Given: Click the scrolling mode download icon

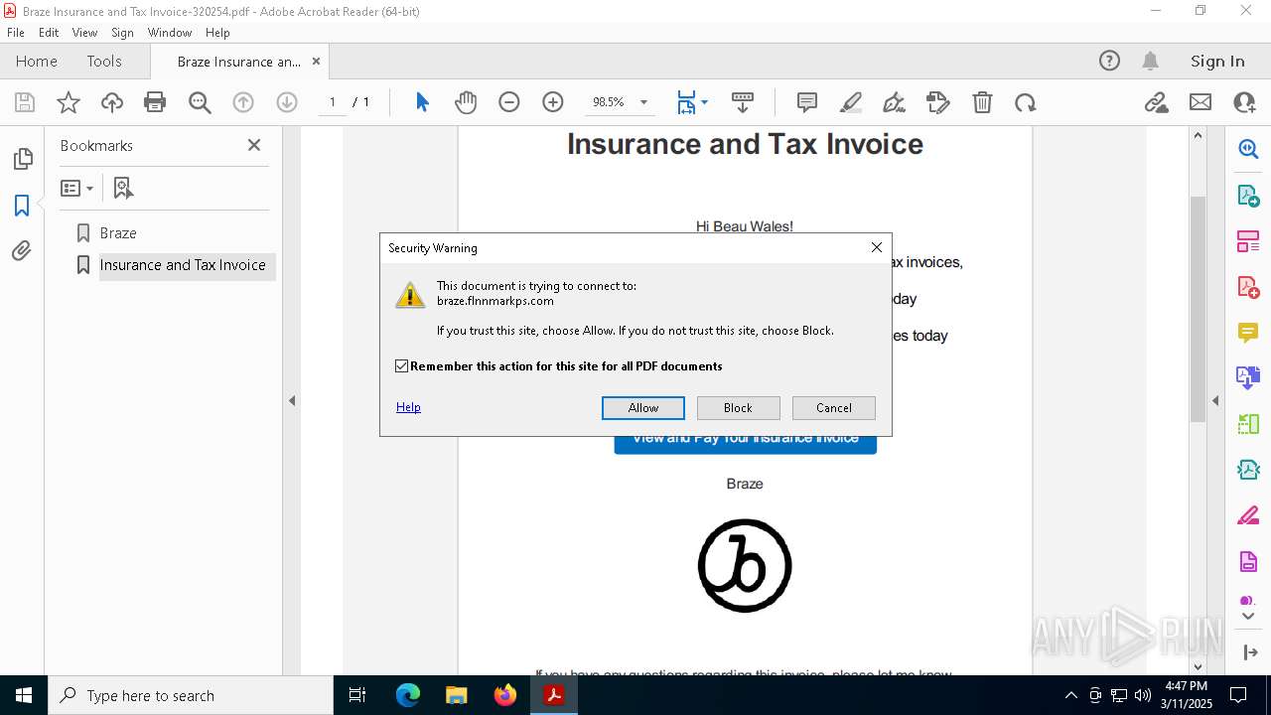Looking at the screenshot, I should click(x=742, y=102).
